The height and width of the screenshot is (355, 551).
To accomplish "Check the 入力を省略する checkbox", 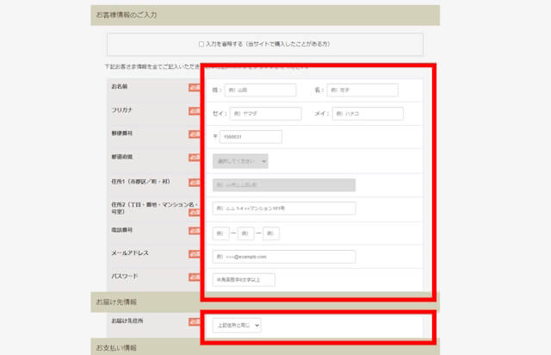I will (201, 44).
